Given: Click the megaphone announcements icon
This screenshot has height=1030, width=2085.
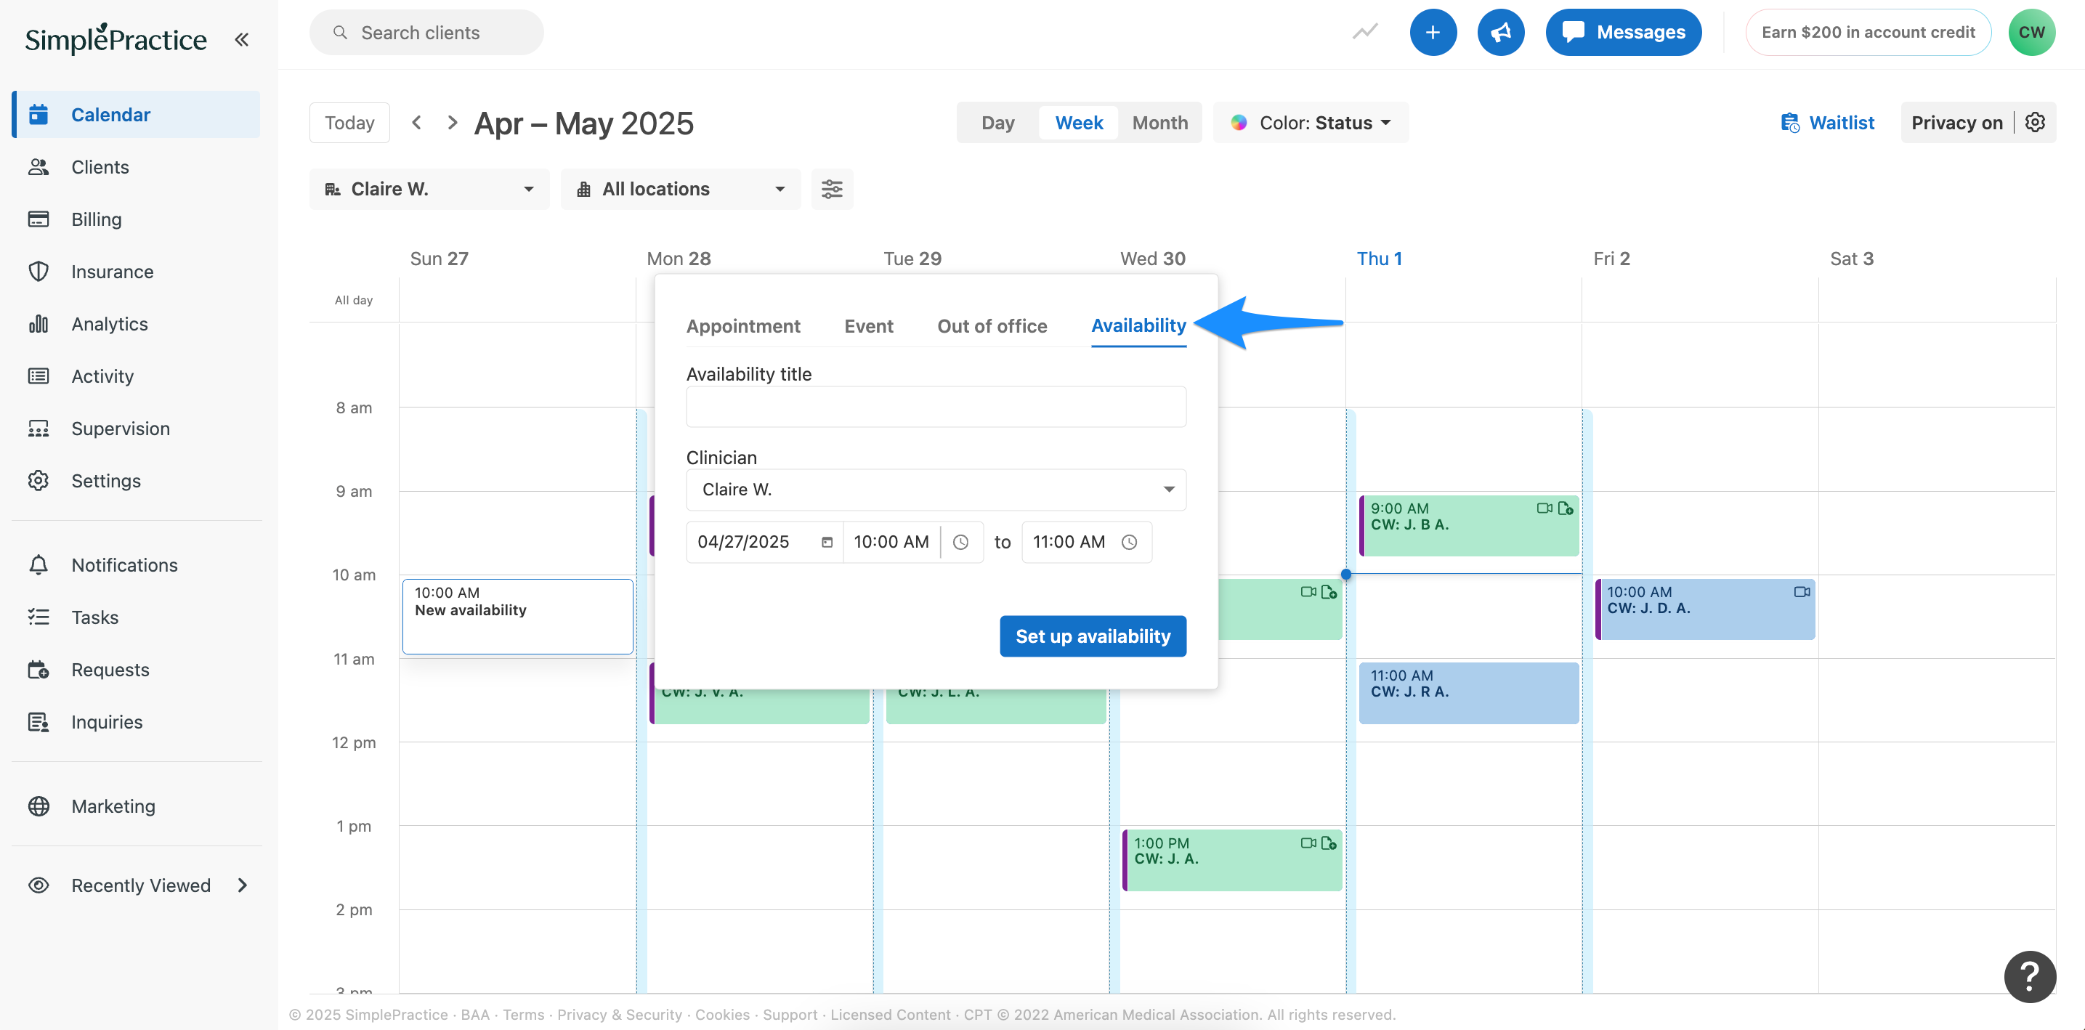Looking at the screenshot, I should tap(1501, 33).
